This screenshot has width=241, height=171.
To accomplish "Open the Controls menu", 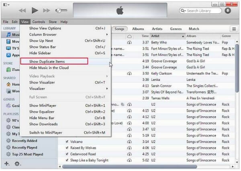I will tap(39, 22).
